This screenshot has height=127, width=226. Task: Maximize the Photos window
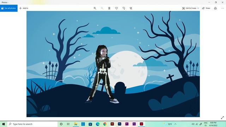(216, 2)
